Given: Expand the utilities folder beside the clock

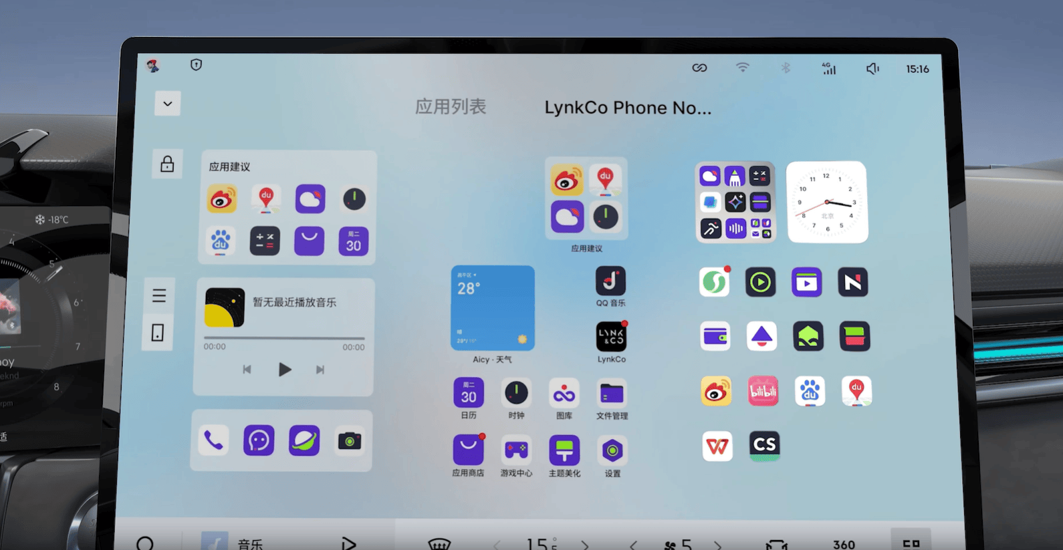Looking at the screenshot, I should click(735, 202).
